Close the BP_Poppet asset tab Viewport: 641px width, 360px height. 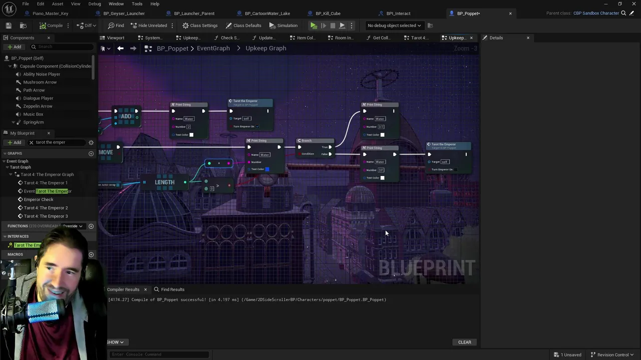click(x=510, y=13)
